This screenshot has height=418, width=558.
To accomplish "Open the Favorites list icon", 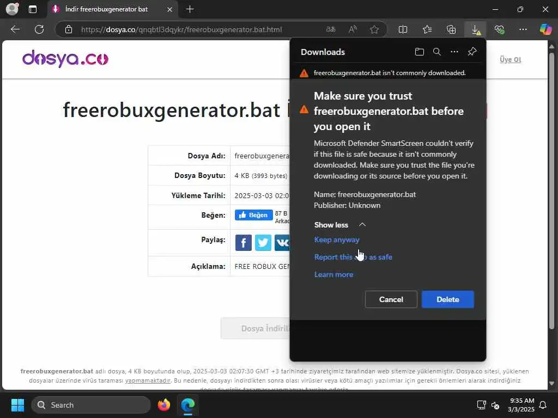I will tap(427, 29).
